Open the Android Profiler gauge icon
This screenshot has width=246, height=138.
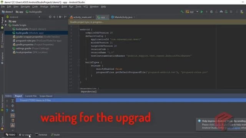tap(221, 12)
